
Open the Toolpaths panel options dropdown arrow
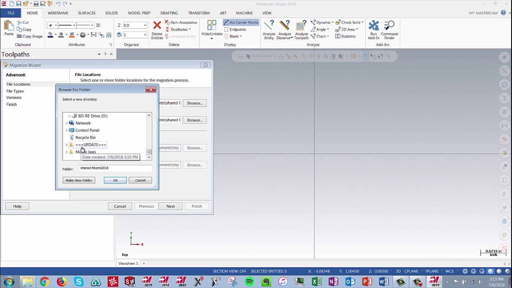(x=99, y=54)
